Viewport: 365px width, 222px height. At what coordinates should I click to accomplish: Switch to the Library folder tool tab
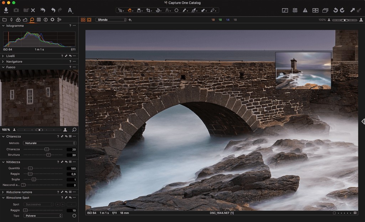click(4, 20)
